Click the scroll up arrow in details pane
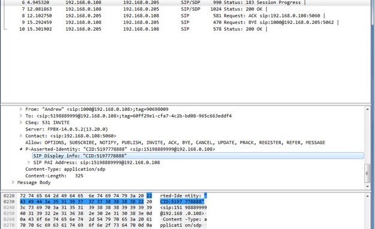Viewport: 375px width, 229px height. pos(367,109)
